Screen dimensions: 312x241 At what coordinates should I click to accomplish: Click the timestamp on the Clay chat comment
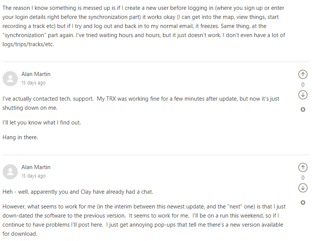click(x=33, y=176)
